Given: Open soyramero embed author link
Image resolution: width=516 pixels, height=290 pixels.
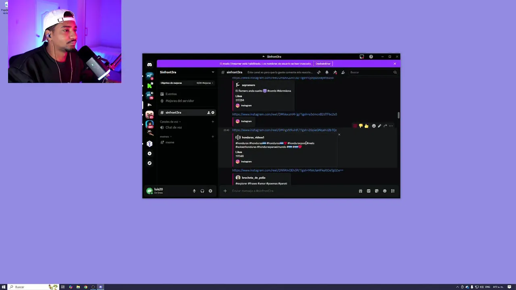Looking at the screenshot, I should [248, 85].
